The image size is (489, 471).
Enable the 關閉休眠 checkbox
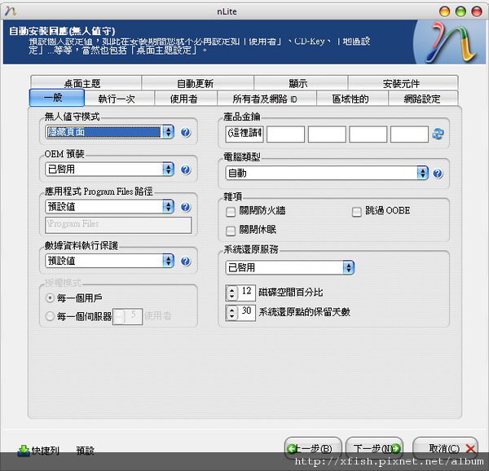[231, 231]
